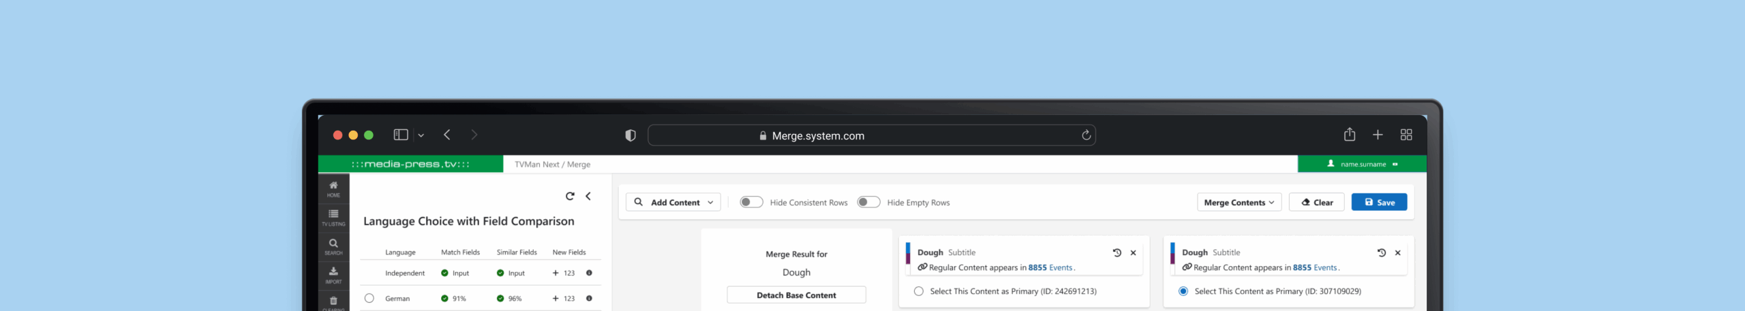Toggle Hide Consistent Rows switch

click(751, 202)
